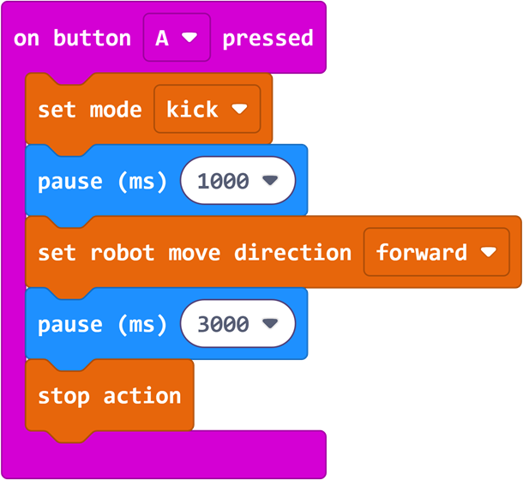Select the "set mode" block label
Screen dimensions: 523x480
tap(90, 110)
